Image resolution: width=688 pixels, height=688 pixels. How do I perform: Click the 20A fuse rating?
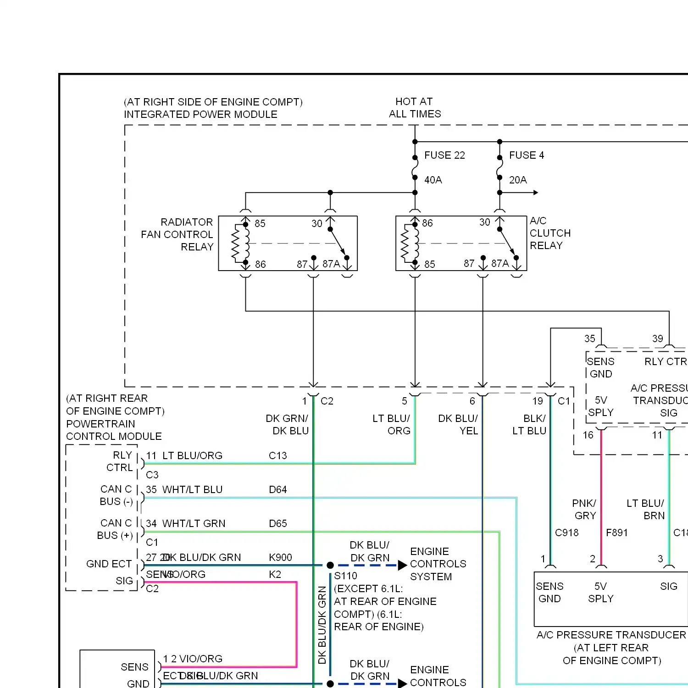tap(518, 180)
